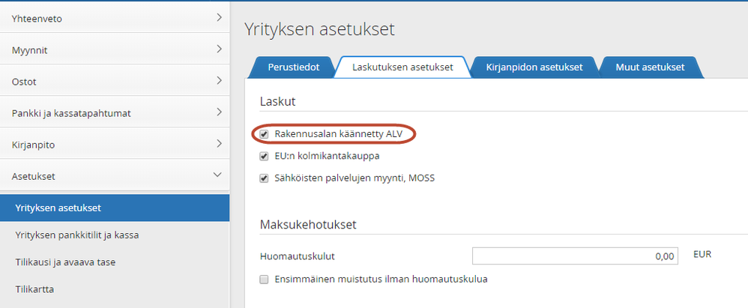
Task: Toggle EU:n kolmikantakauppa checkbox
Action: 264,157
